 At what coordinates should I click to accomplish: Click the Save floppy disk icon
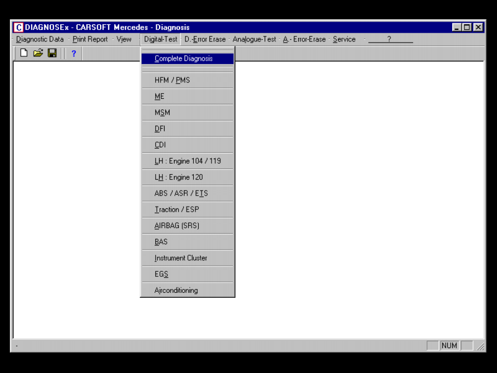(x=52, y=53)
